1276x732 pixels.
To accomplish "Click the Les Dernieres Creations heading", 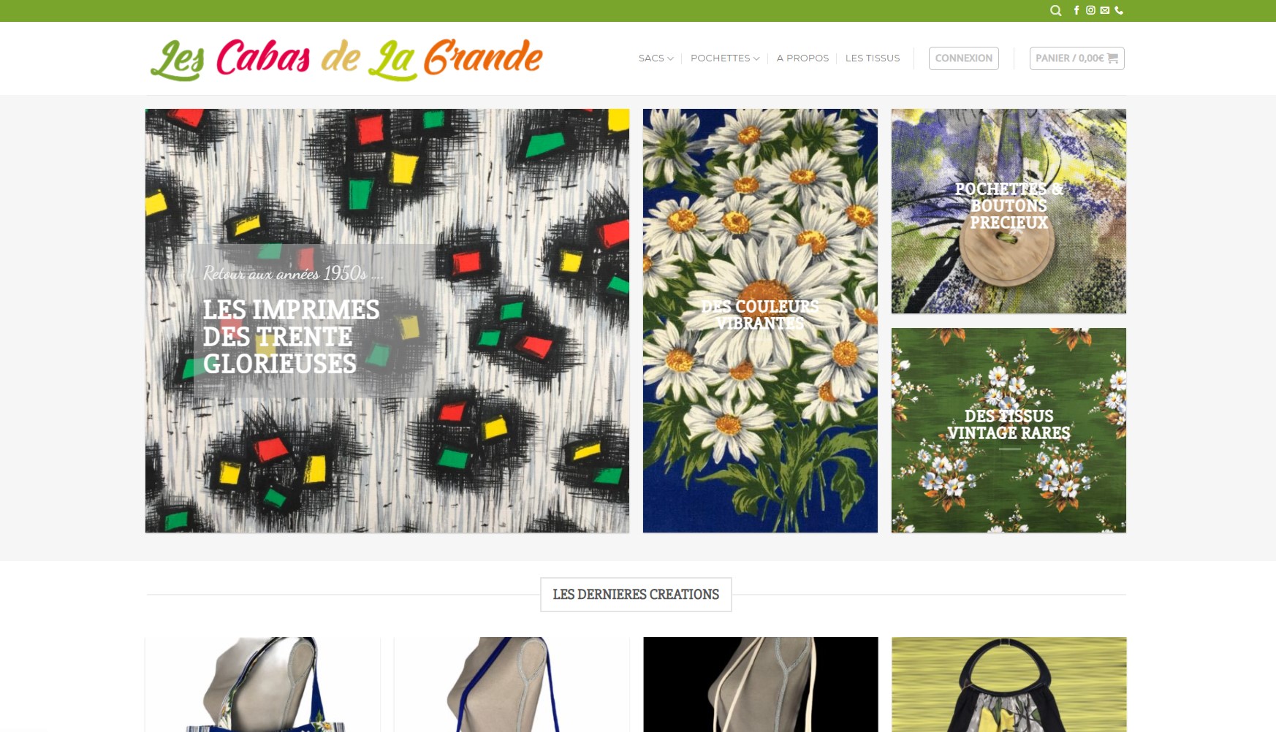I will pyautogui.click(x=636, y=595).
